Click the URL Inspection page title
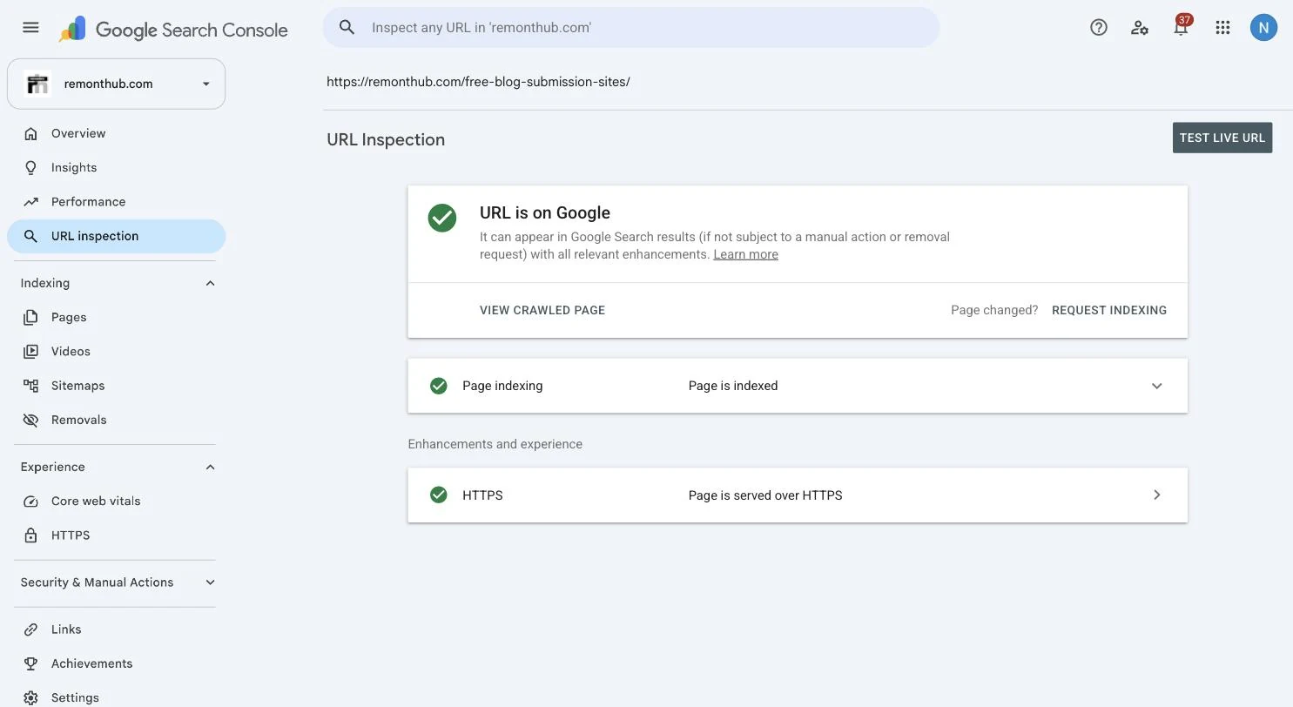Viewport: 1293px width, 707px height. 386,139
